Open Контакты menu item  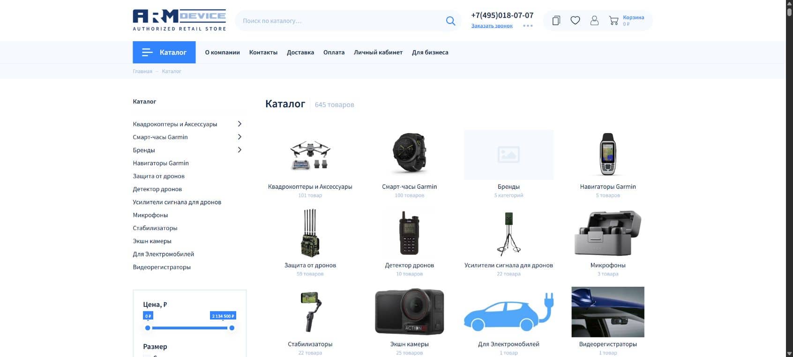263,52
